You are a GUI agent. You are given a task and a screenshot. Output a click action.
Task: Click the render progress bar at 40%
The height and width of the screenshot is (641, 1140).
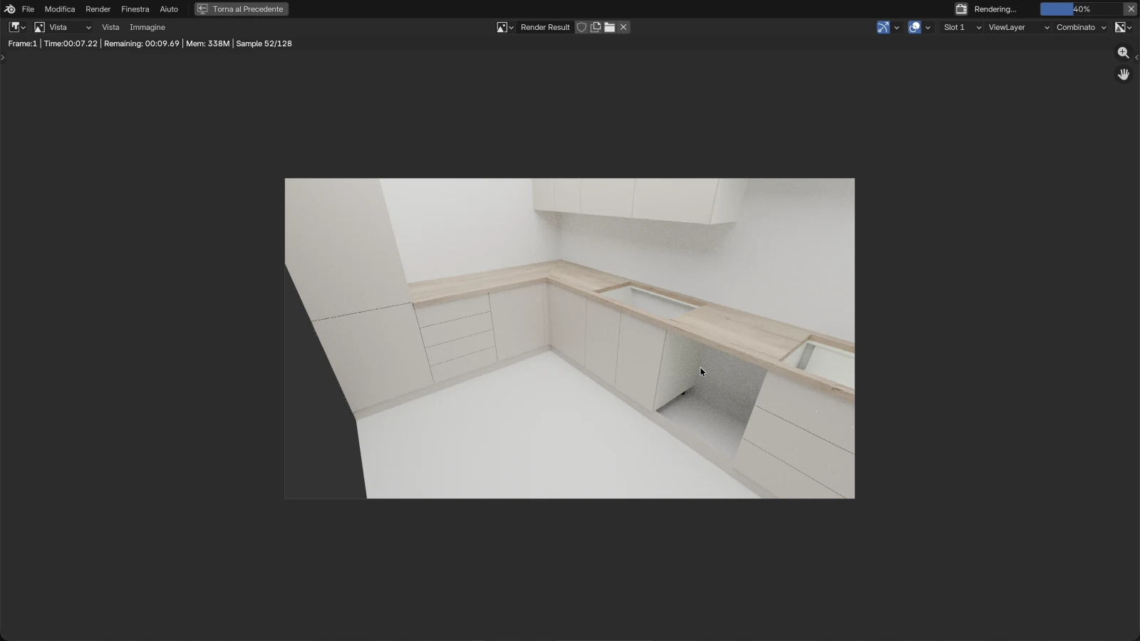pyautogui.click(x=1081, y=9)
